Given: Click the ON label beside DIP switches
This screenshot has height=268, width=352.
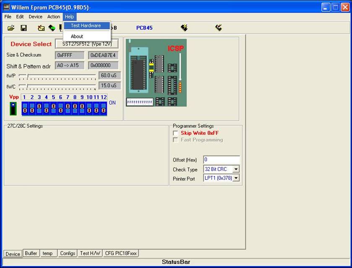Looking at the screenshot, I should click(x=112, y=103).
